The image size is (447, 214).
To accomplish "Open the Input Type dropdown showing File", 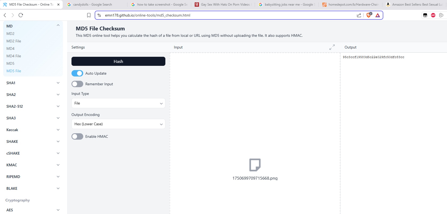I will 118,103.
